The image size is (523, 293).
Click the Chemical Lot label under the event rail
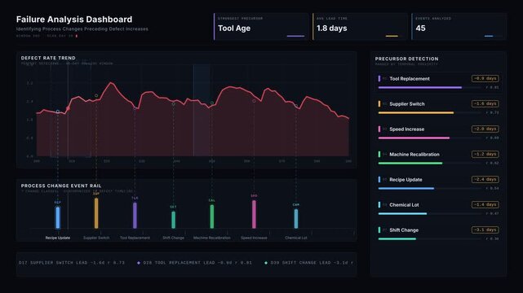click(x=296, y=238)
